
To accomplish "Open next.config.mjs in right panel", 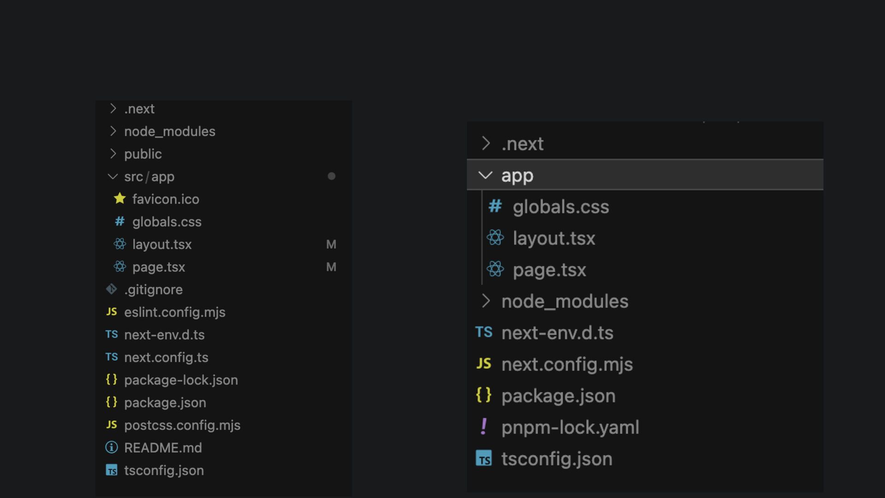I will point(567,364).
